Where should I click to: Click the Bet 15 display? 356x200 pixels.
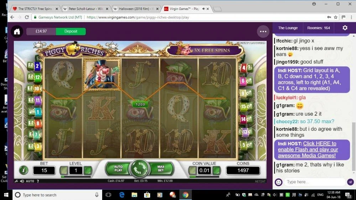(x=44, y=170)
